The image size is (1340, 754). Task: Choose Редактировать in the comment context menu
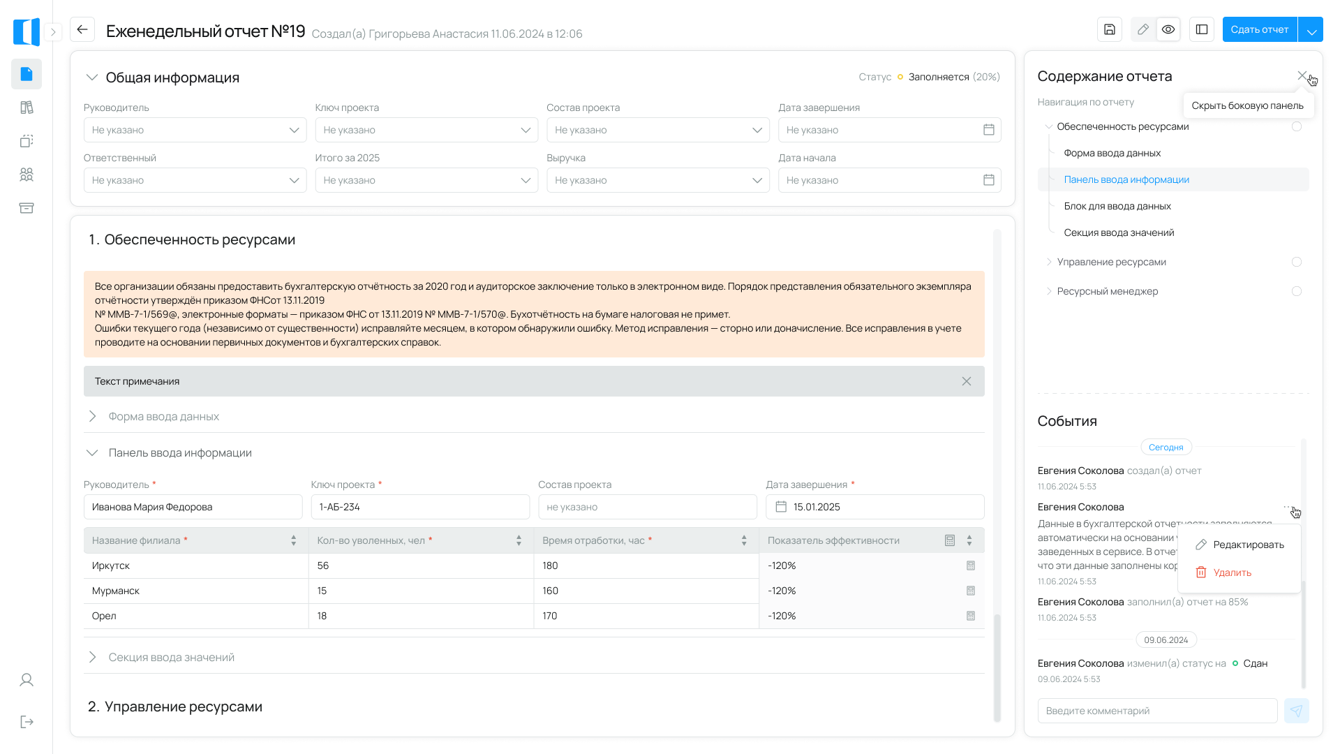click(1248, 545)
